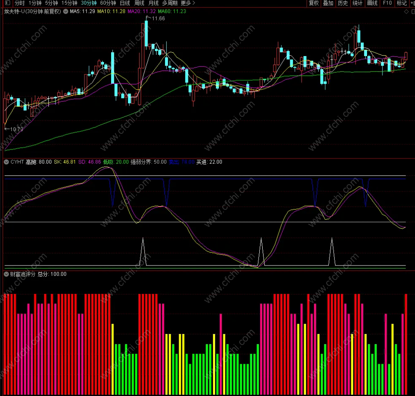Open F10 company information
415x396 pixels.
tap(387, 3)
